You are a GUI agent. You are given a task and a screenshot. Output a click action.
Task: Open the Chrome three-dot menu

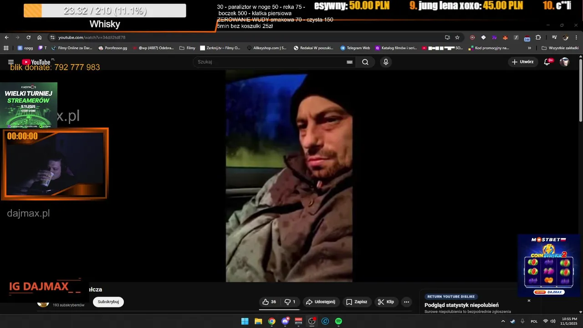coord(576,37)
